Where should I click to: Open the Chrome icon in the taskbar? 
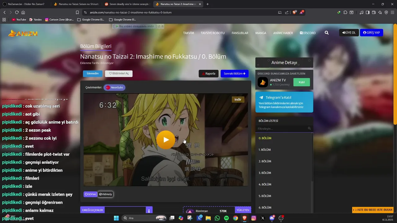point(235,218)
